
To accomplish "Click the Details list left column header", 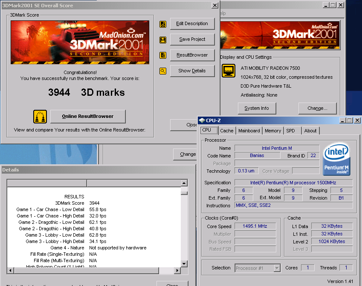I will (47, 183).
